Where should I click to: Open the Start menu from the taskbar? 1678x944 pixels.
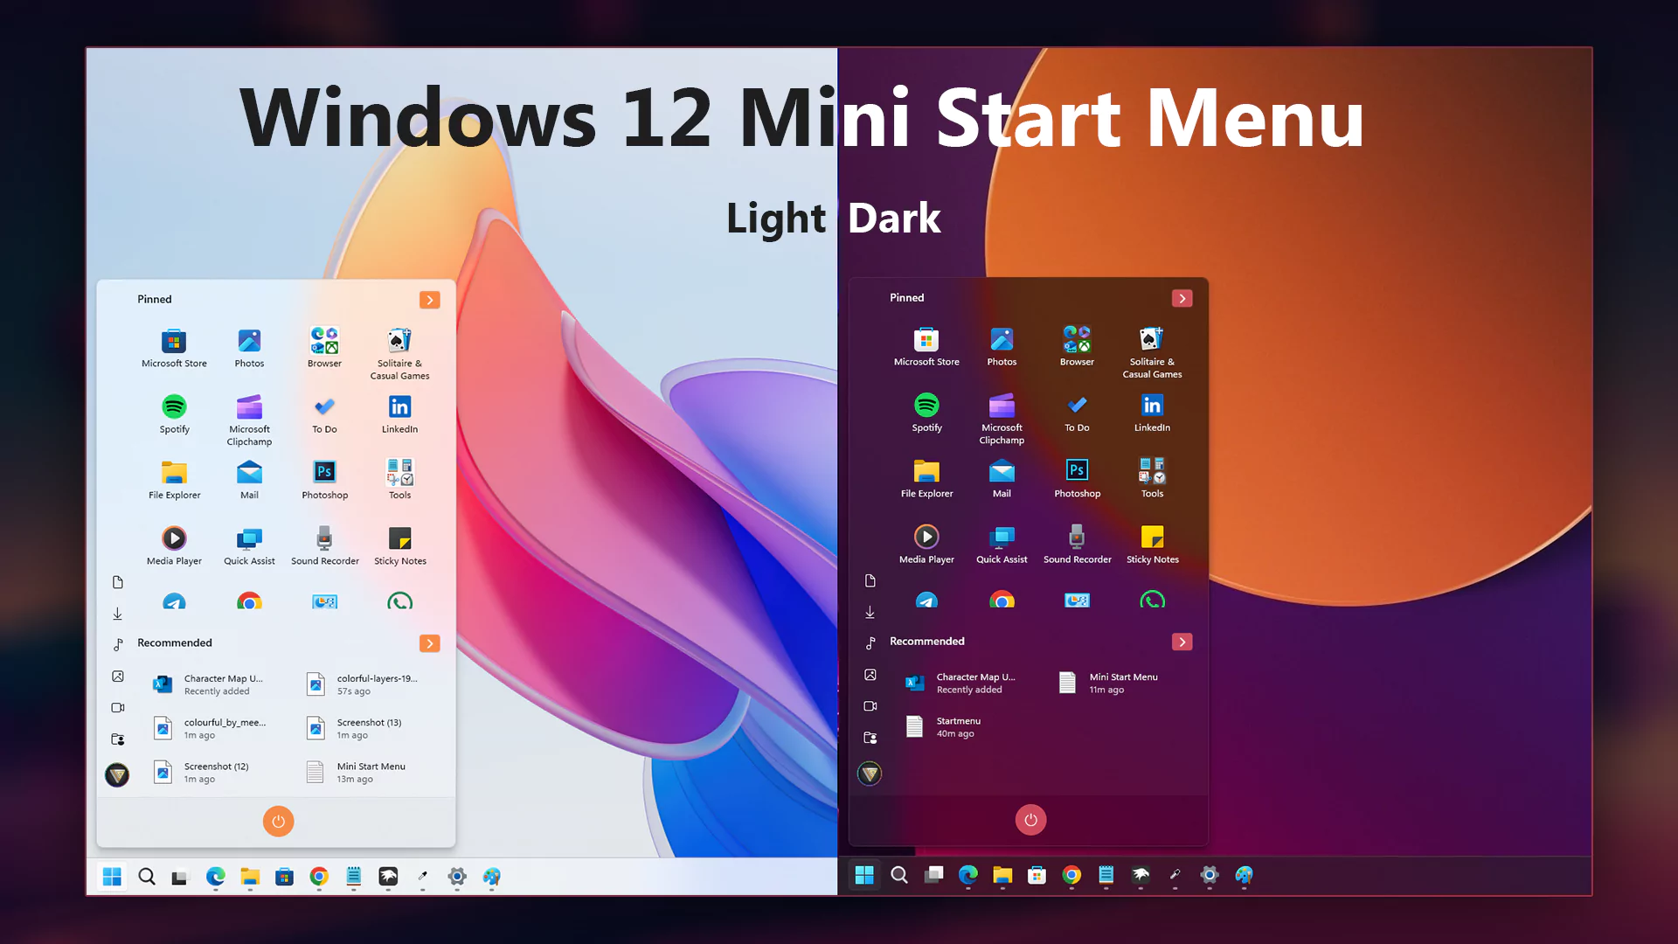pyautogui.click(x=112, y=877)
